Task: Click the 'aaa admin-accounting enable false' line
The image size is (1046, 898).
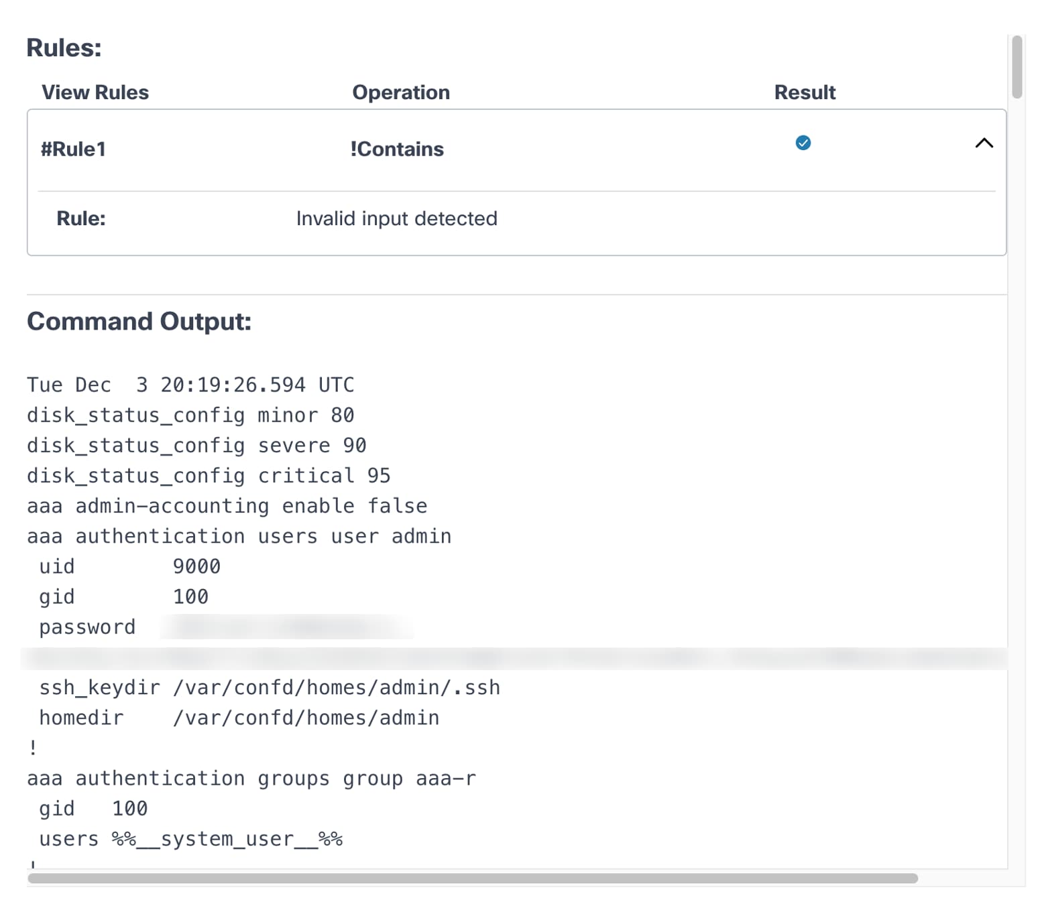Action: click(227, 506)
